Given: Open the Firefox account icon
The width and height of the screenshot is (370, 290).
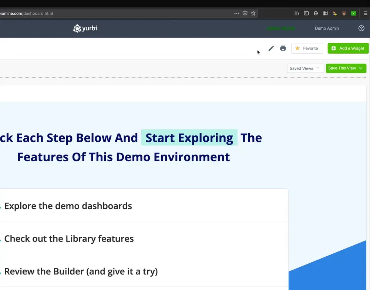Looking at the screenshot, I should coord(316,13).
